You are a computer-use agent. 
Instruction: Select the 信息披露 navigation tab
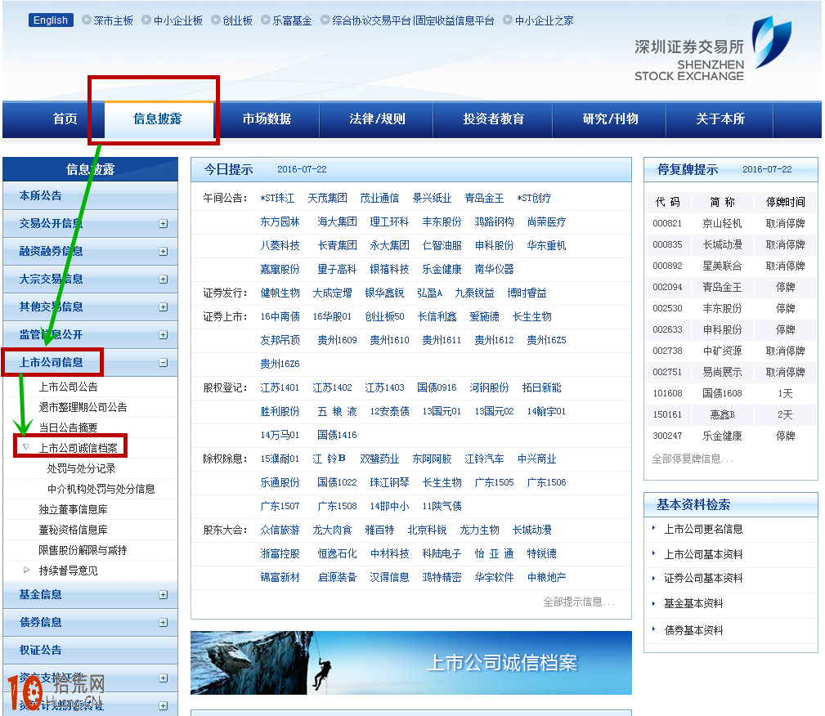(x=158, y=119)
